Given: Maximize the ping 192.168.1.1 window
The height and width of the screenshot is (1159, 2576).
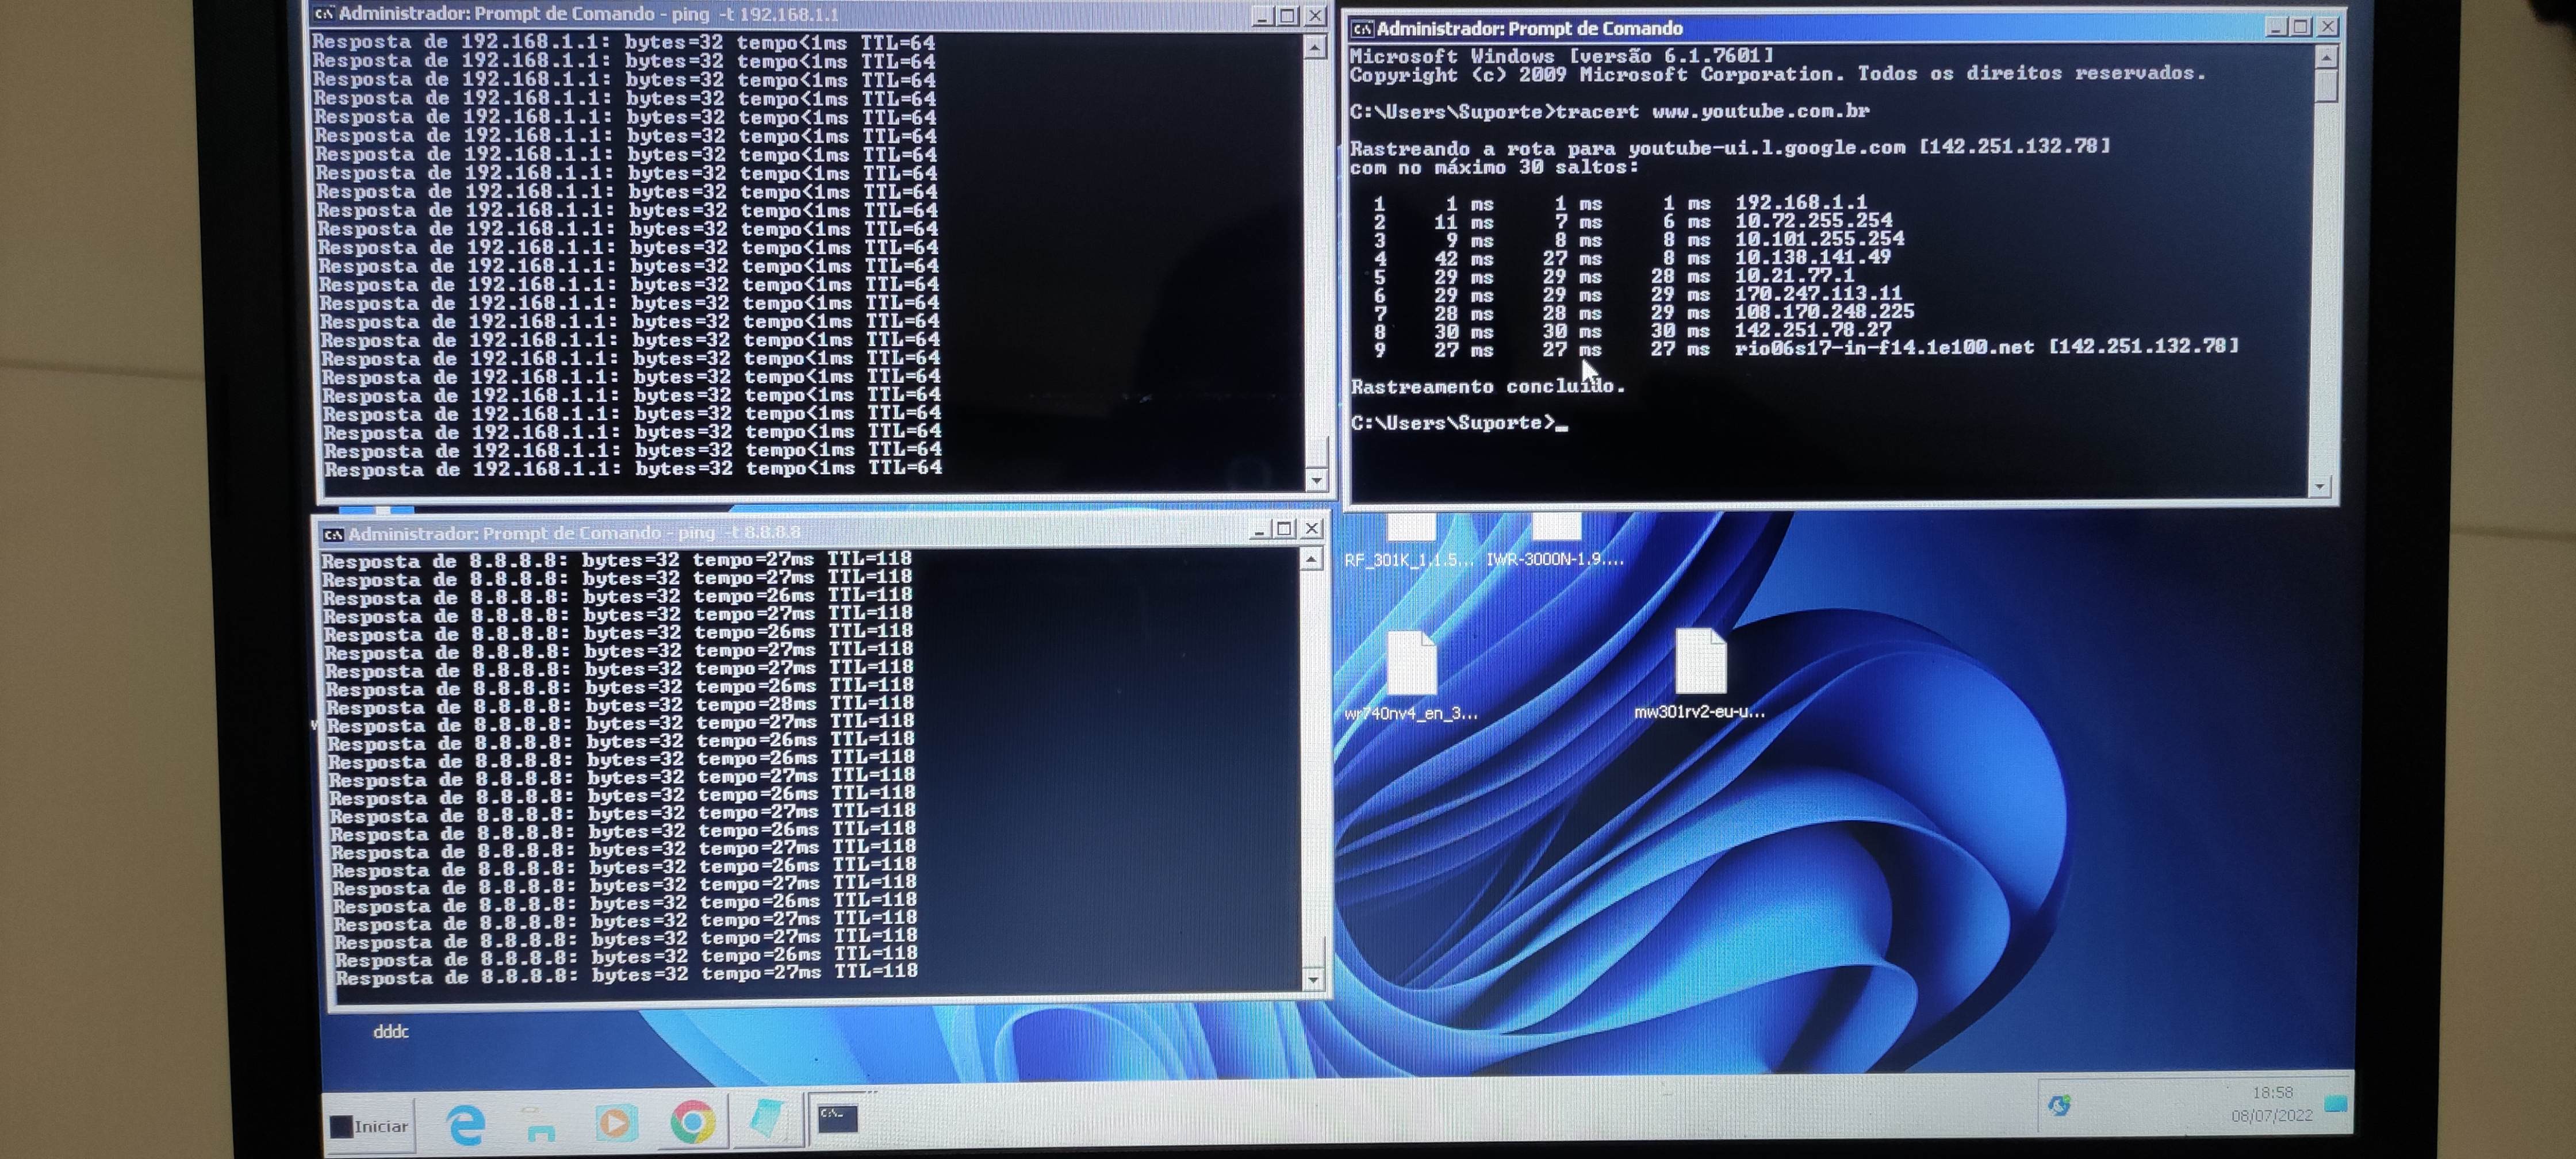Looking at the screenshot, I should click(x=1288, y=16).
